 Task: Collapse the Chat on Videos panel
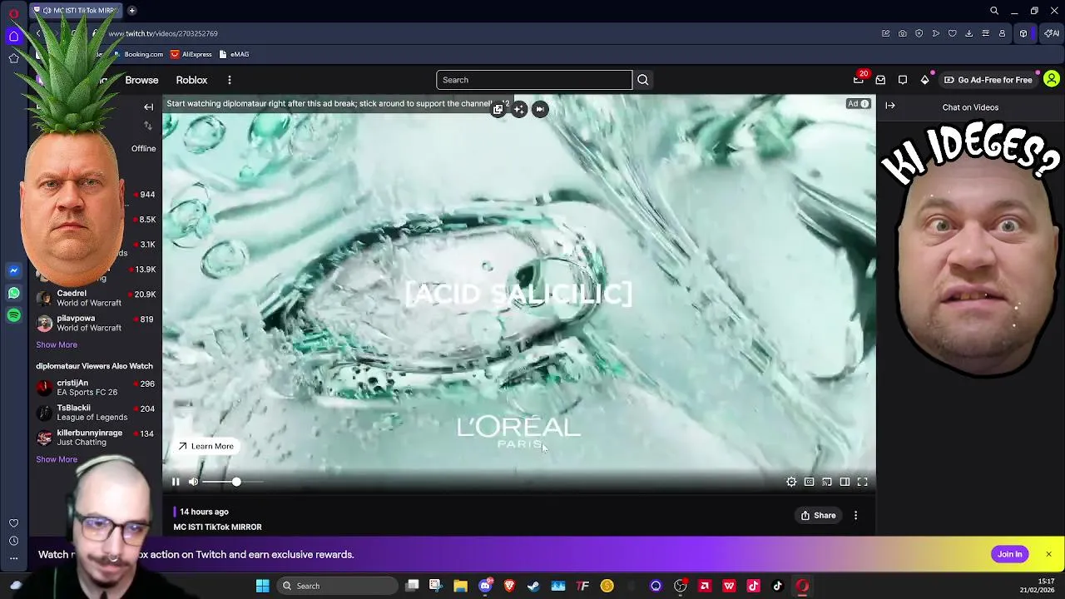[x=890, y=106]
